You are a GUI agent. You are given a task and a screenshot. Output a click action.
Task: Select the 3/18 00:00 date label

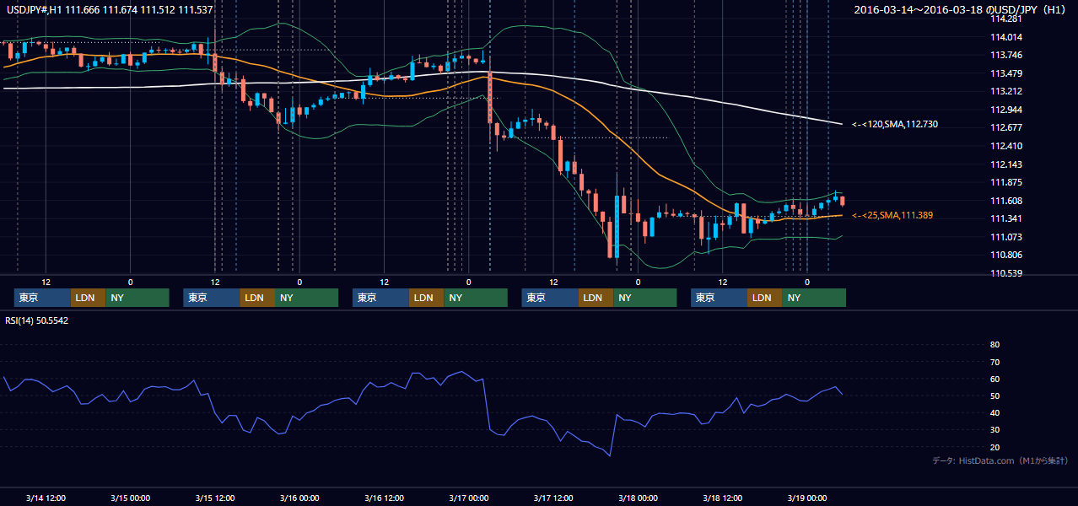click(x=638, y=498)
